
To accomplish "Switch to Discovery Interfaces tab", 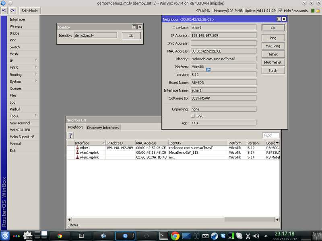I will point(103,127).
